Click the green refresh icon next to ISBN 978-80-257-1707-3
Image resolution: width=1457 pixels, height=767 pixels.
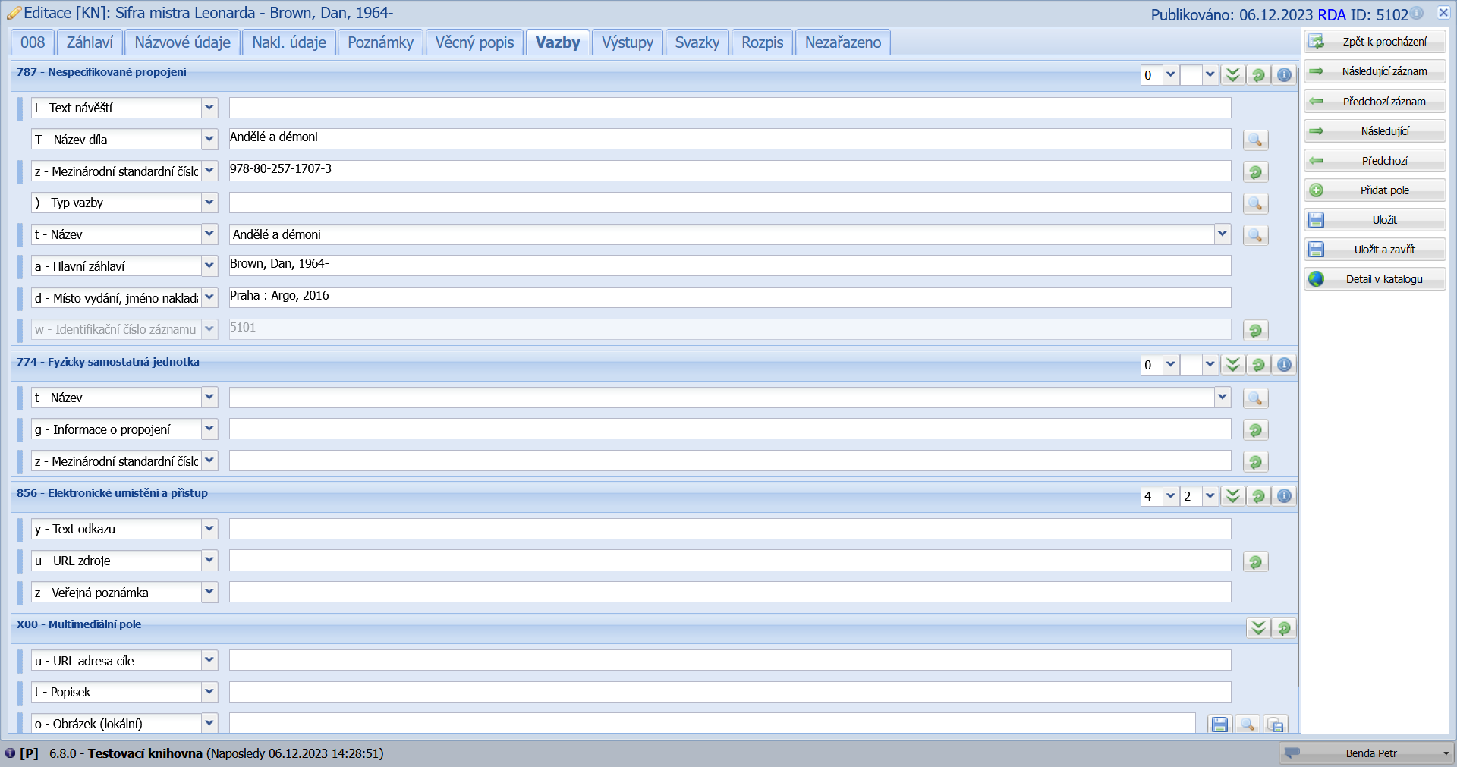click(1255, 172)
